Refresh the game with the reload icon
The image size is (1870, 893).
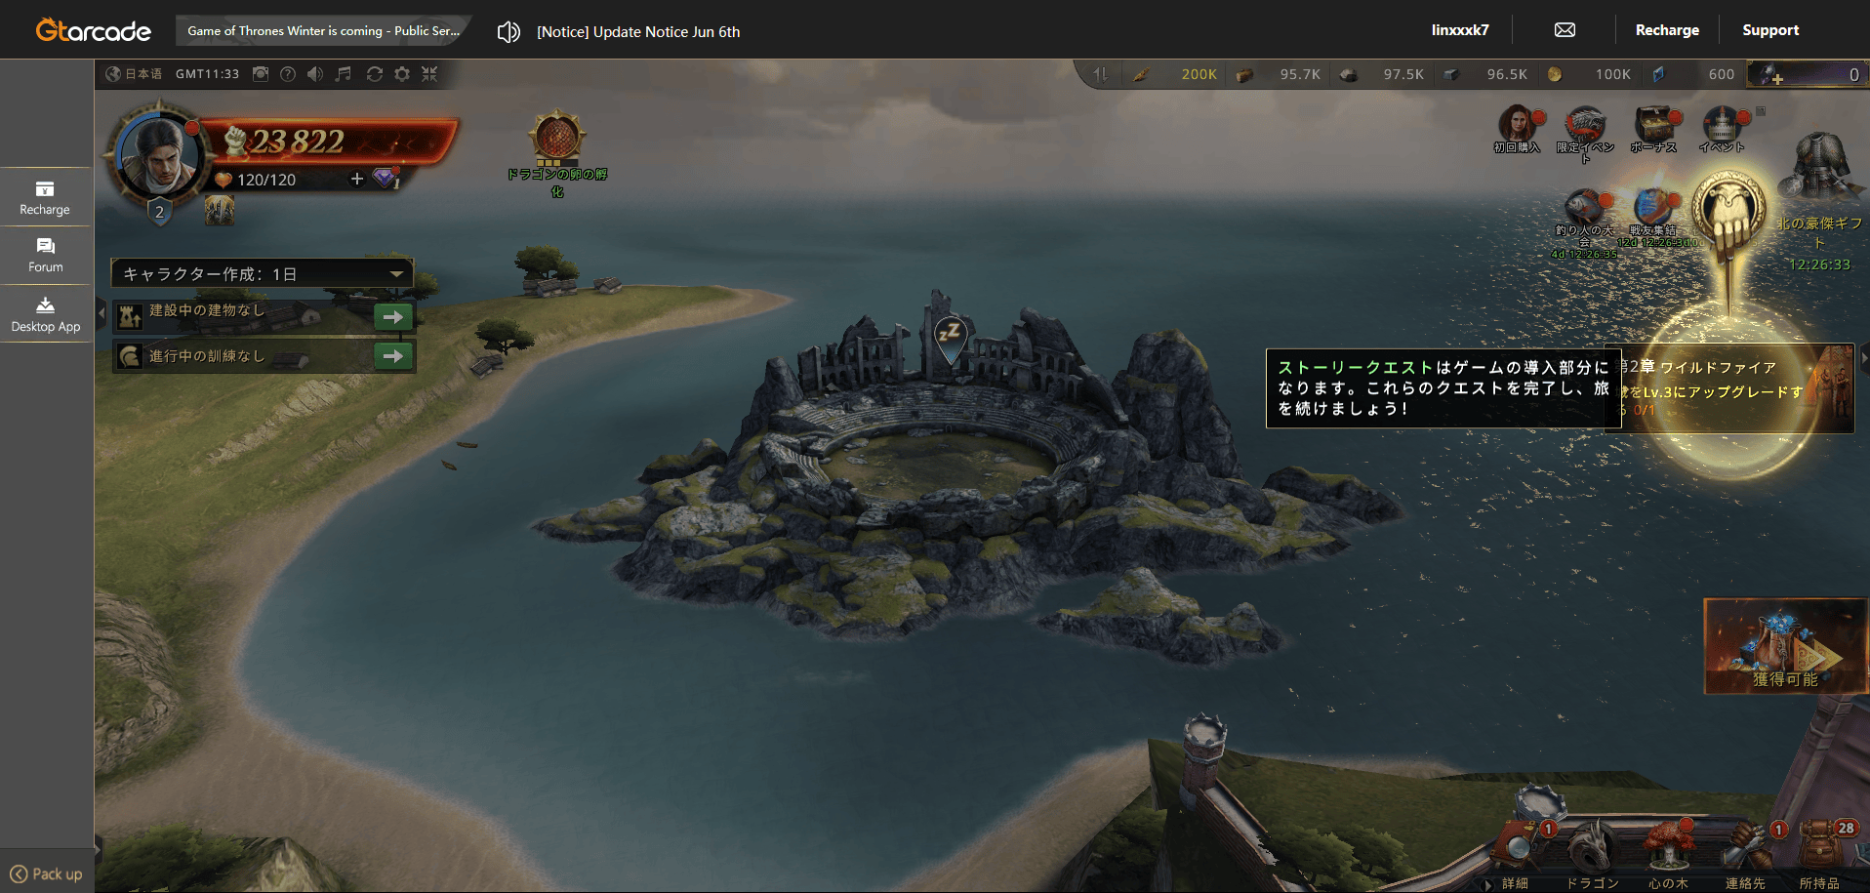point(374,74)
